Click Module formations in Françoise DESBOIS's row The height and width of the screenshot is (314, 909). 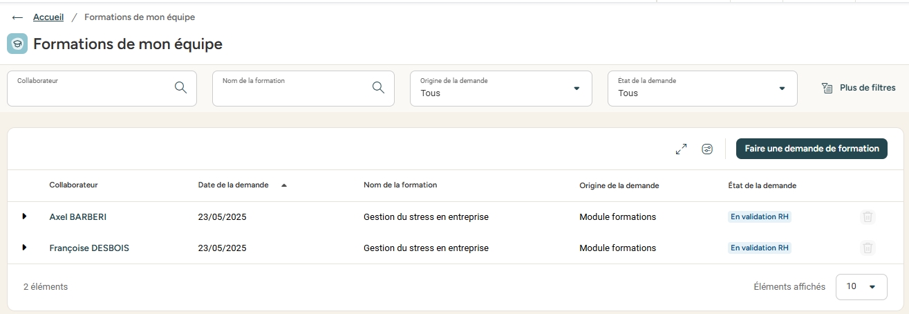(617, 248)
